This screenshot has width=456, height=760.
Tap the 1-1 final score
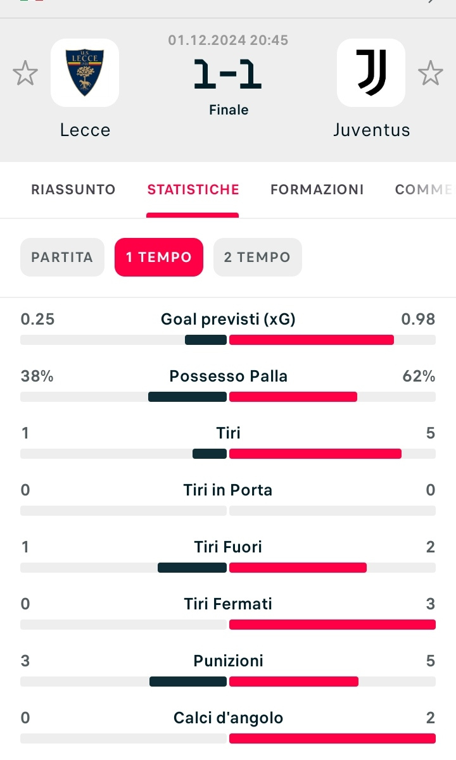(x=228, y=75)
